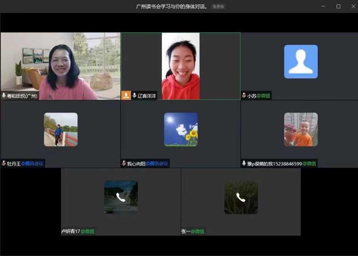Click the muted mic icon for 牡丹王
This screenshot has height=256, width=358.
pos(4,164)
